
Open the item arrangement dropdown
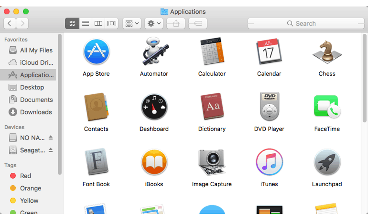pyautogui.click(x=132, y=23)
